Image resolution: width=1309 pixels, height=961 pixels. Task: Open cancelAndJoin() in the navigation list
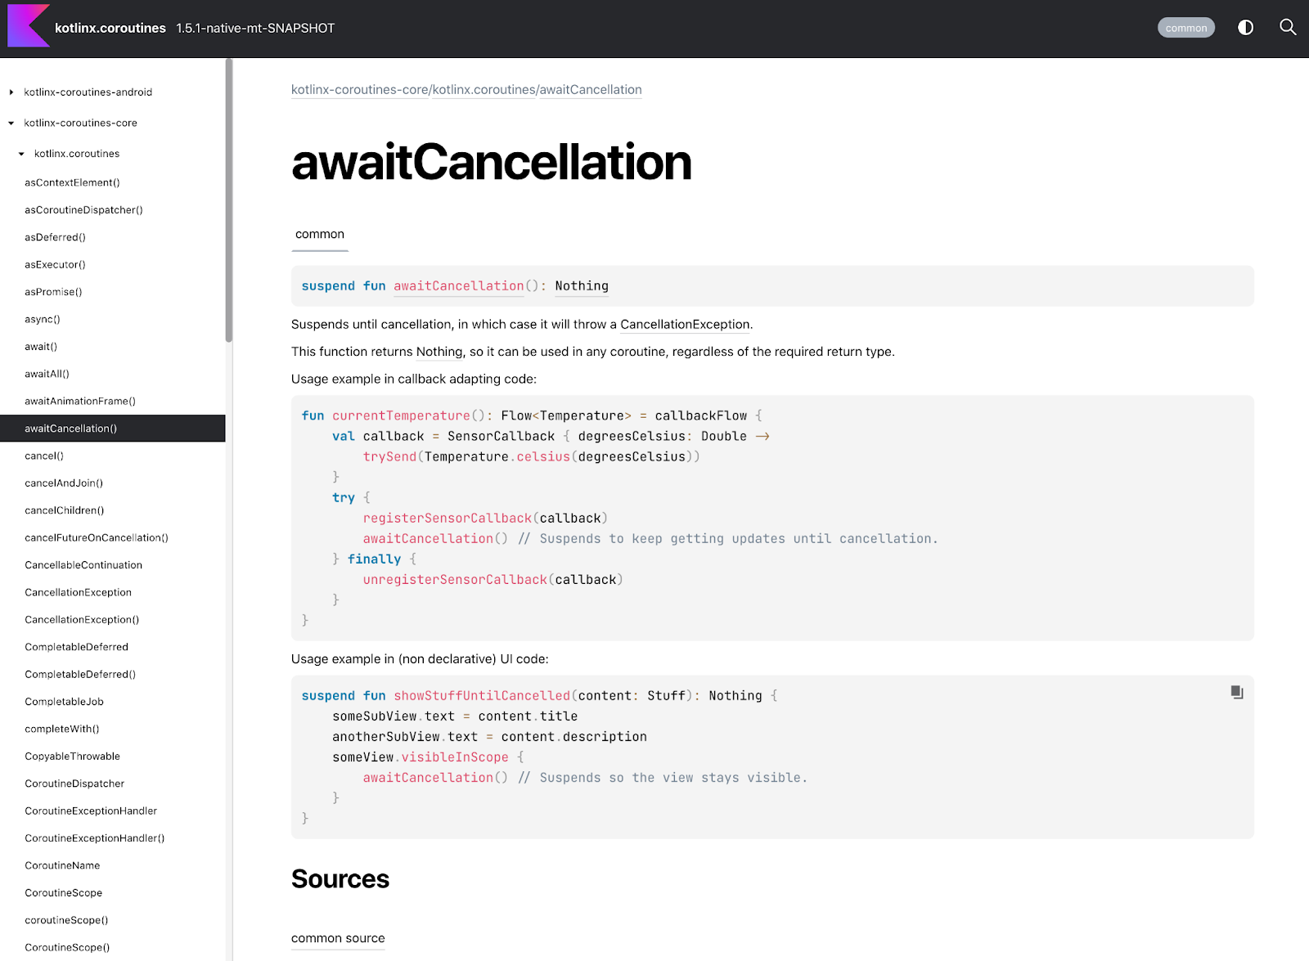pyautogui.click(x=64, y=483)
